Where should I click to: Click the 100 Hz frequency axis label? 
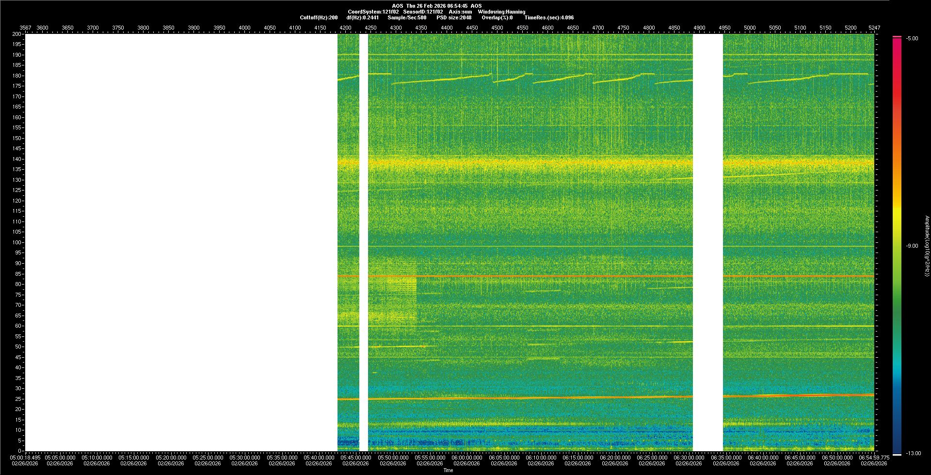point(17,242)
